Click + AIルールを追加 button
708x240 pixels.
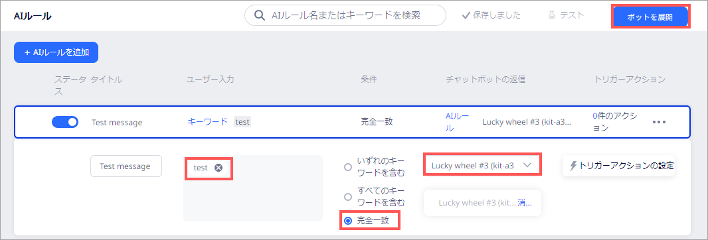click(x=56, y=52)
